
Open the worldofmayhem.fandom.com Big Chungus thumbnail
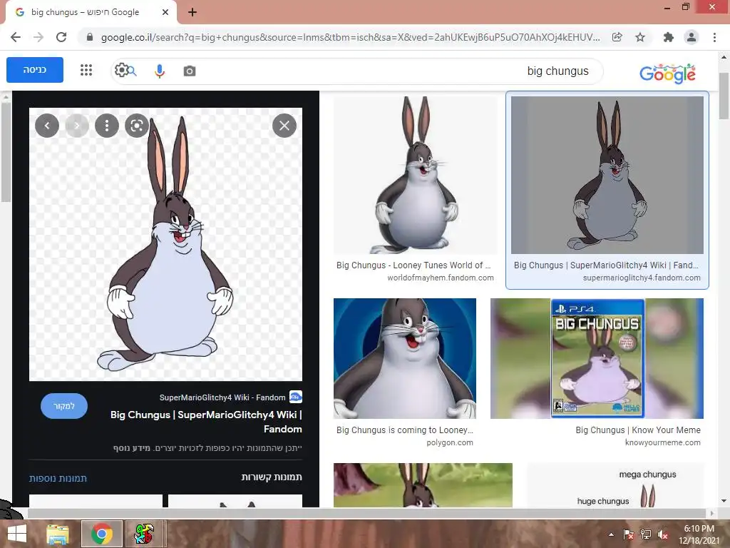[x=416, y=175]
